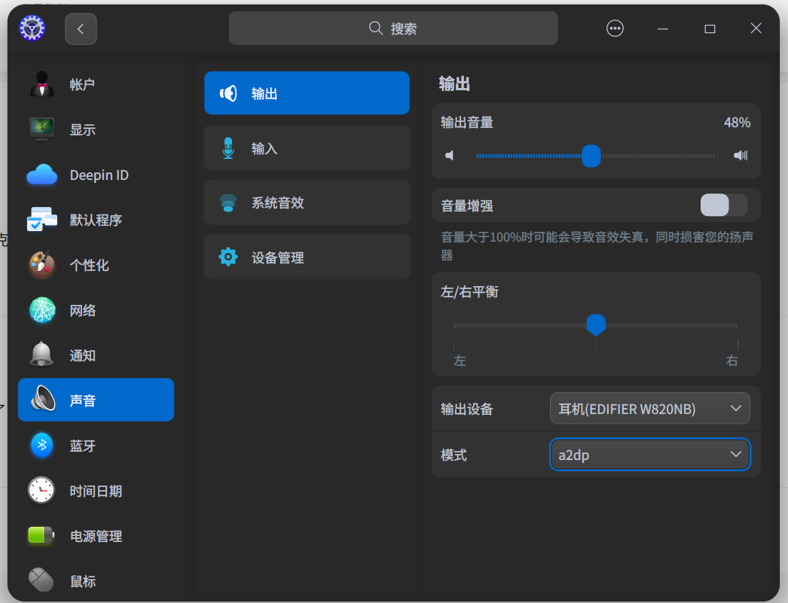Open 鼠标 mouse settings
Image resolution: width=788 pixels, height=603 pixels.
point(41,580)
